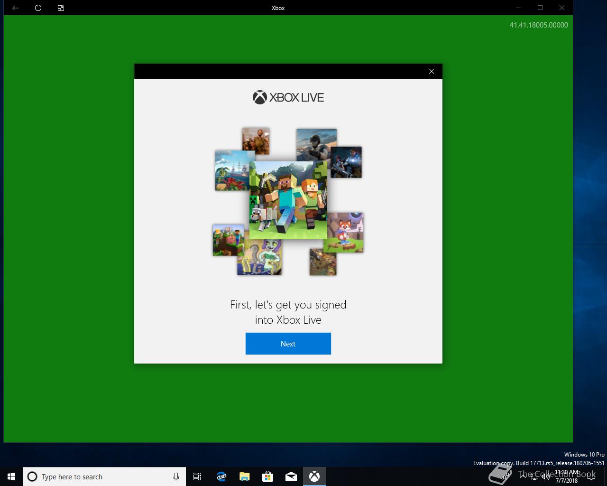Click the taskbar search box

coord(104,477)
